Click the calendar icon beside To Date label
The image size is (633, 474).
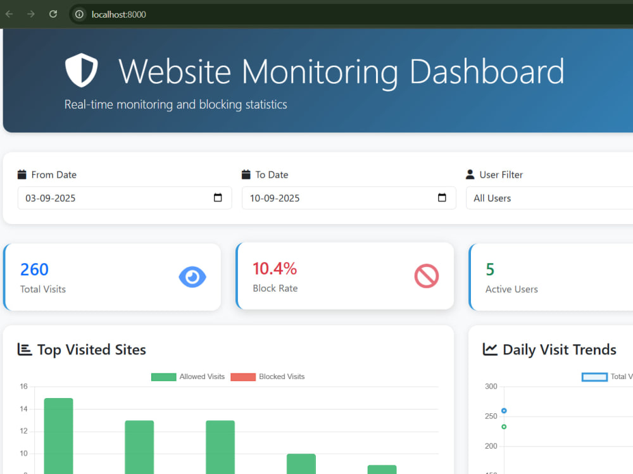click(x=246, y=175)
